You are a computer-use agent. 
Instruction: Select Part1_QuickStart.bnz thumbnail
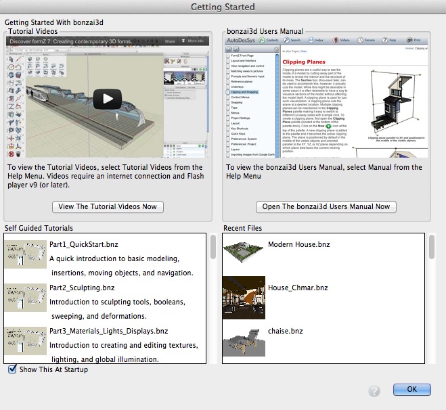pyautogui.click(x=26, y=254)
